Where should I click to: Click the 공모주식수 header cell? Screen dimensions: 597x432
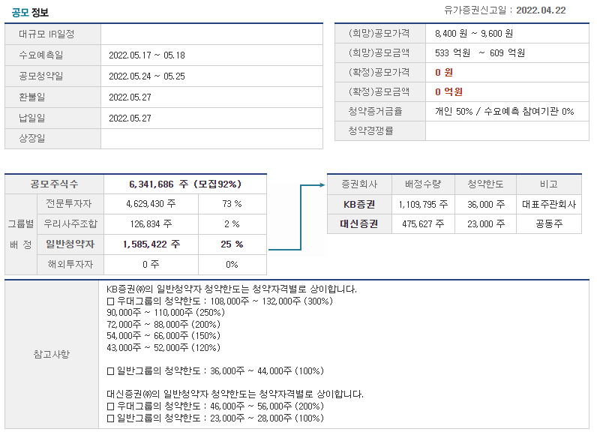55,184
